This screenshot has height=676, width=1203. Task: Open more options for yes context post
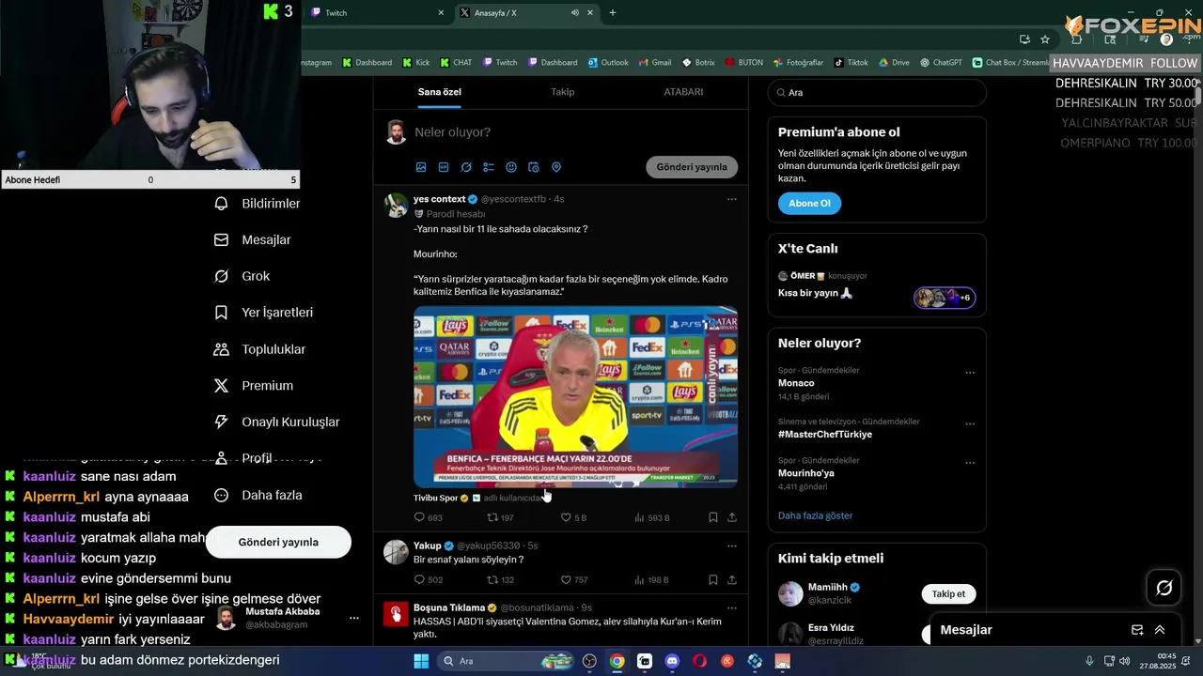732,199
